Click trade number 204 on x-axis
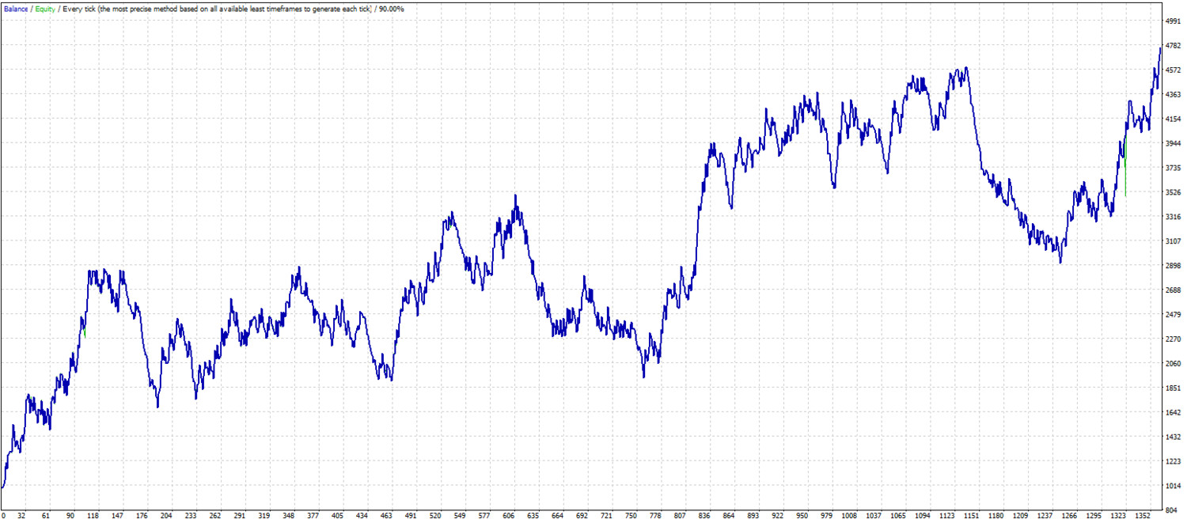 click(x=166, y=514)
